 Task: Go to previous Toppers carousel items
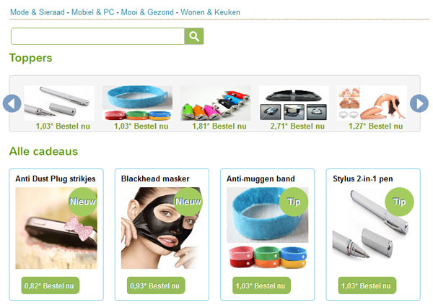click(12, 103)
